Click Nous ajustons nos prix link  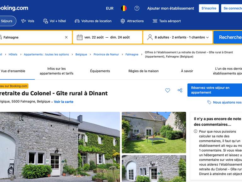[227, 102]
